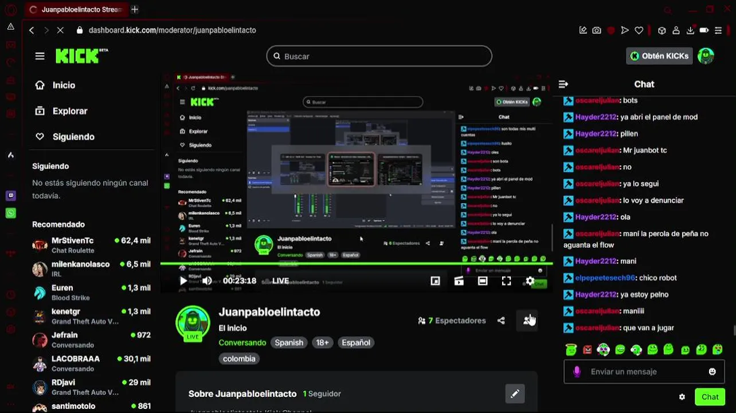Open WhatsApp in the browser sidebar
736x413 pixels.
click(11, 213)
